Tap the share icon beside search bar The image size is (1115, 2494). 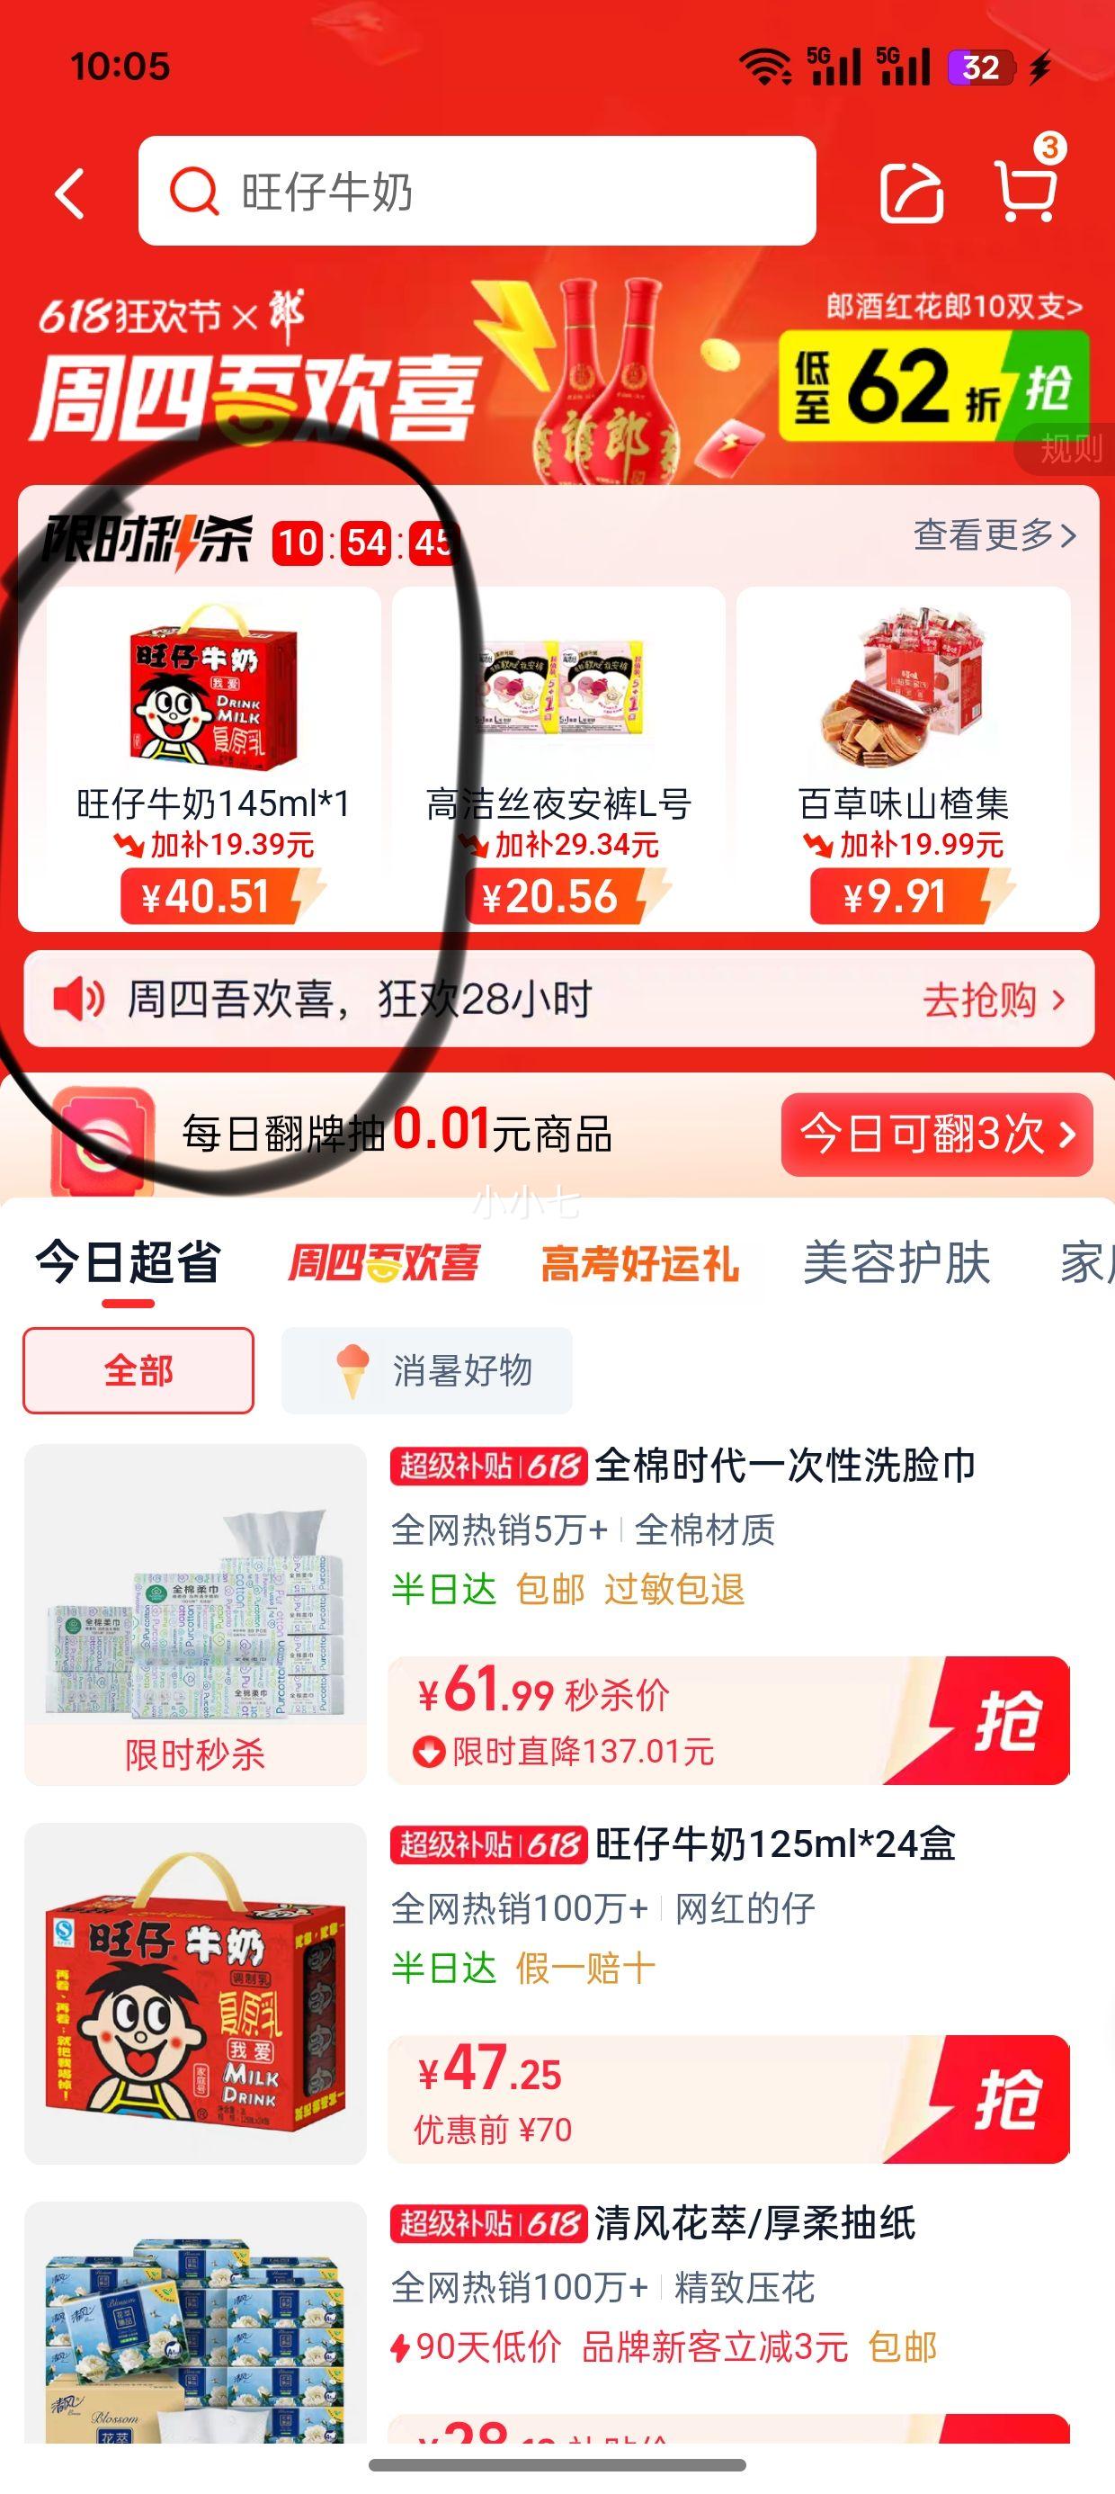[x=911, y=193]
